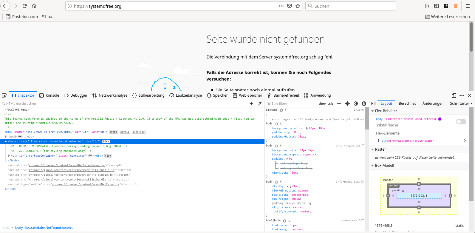Image resolution: width=475 pixels, height=233 pixels.
Task: Collapse the Flex-Behälter section
Action: click(x=372, y=111)
